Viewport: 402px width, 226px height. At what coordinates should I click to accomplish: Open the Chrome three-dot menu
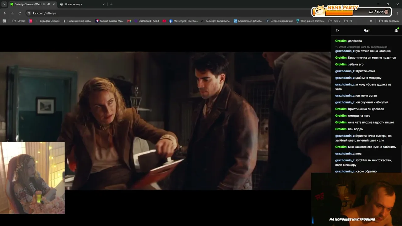pyautogui.click(x=398, y=13)
